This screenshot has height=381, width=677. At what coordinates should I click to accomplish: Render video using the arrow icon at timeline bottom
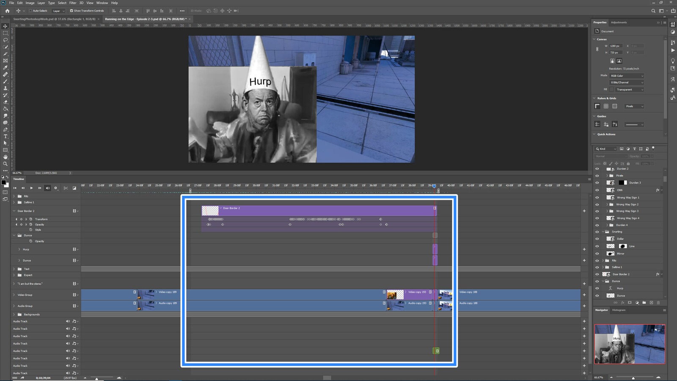(22, 378)
